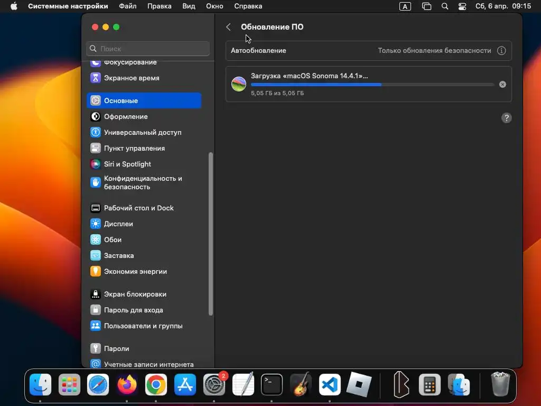
Task: Click the Stage Manager menu bar icon
Action: pos(427,6)
